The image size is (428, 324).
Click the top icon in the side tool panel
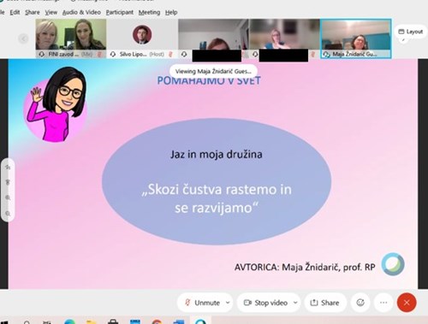click(8, 168)
